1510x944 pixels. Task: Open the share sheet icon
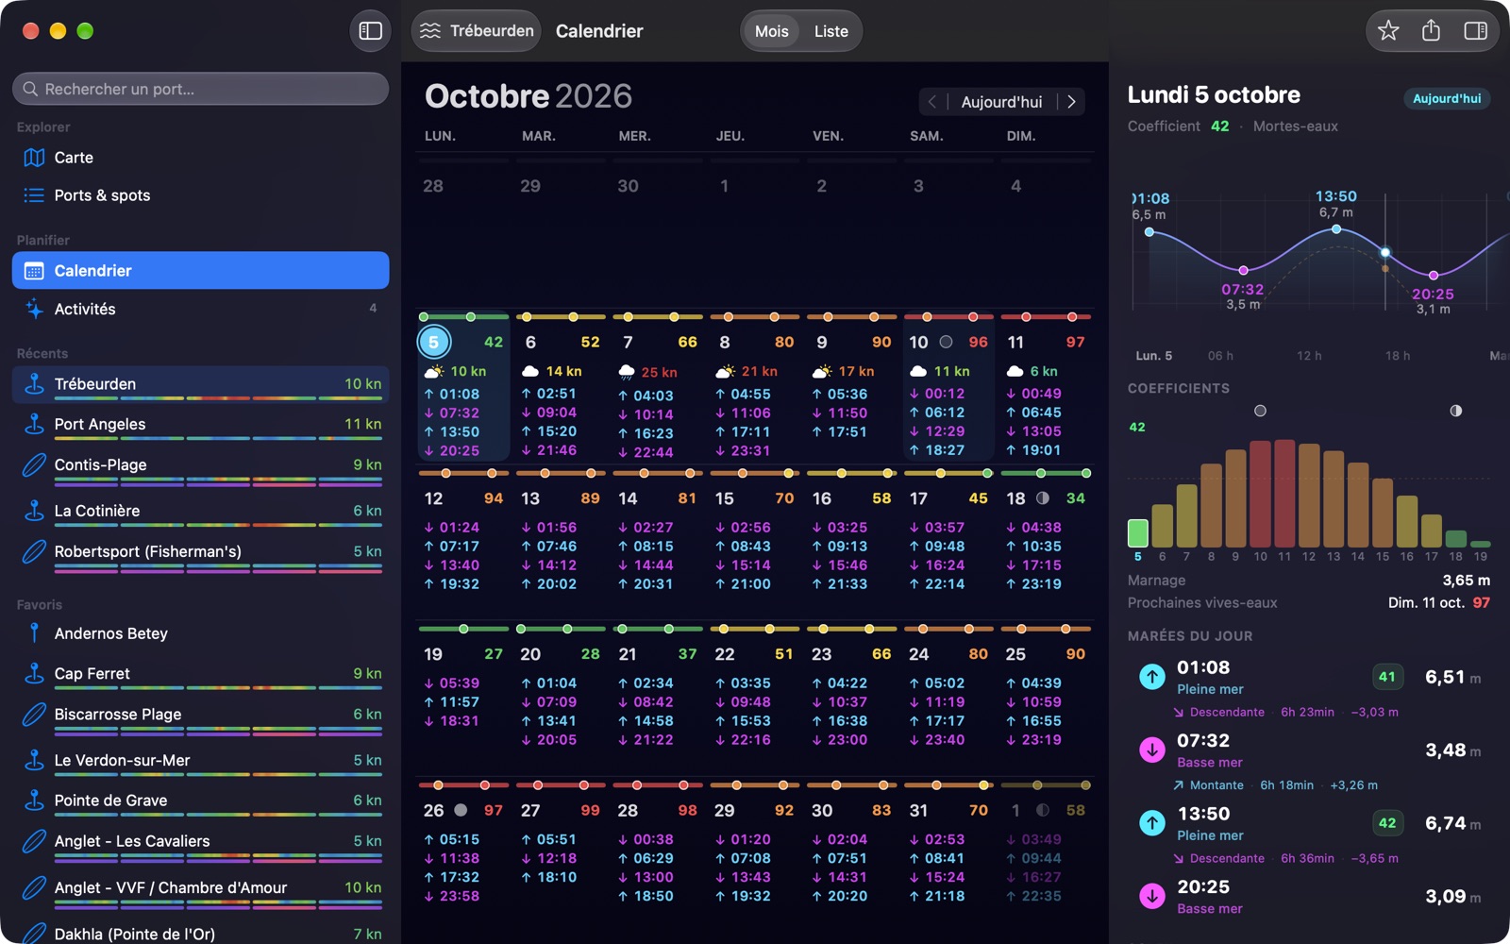pyautogui.click(x=1431, y=31)
